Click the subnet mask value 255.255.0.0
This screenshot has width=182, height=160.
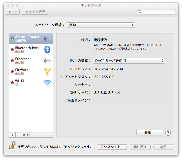tap(104, 77)
